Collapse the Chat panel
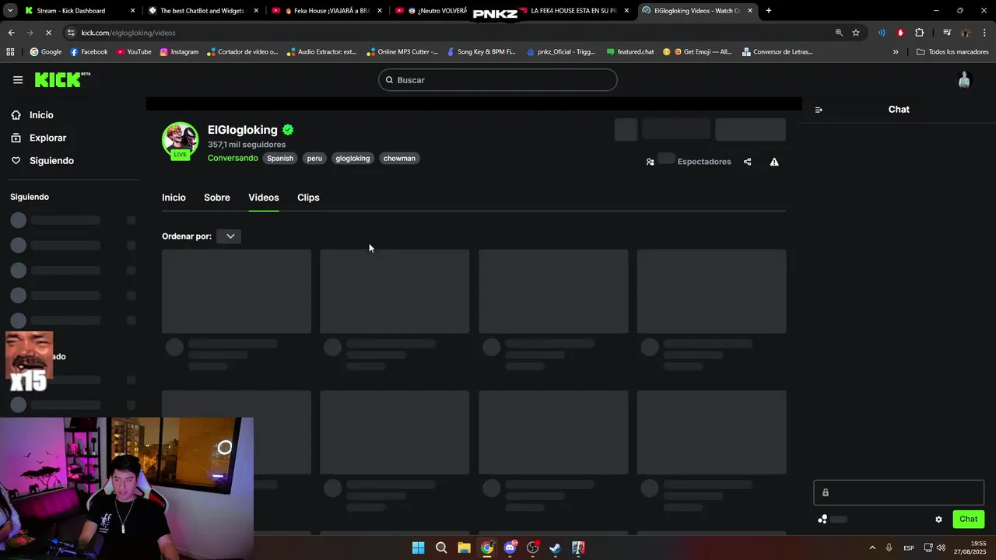 (819, 110)
